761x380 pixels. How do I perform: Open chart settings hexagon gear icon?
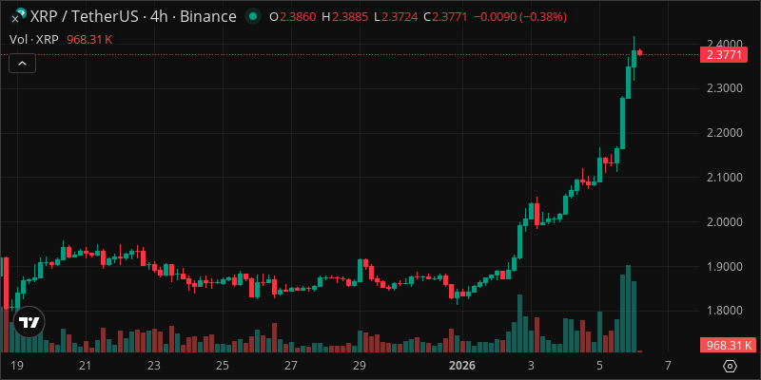click(x=731, y=366)
